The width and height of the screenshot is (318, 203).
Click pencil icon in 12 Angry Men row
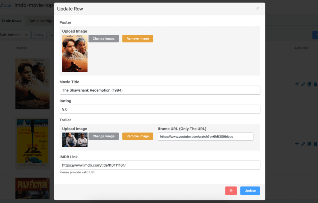(303, 144)
